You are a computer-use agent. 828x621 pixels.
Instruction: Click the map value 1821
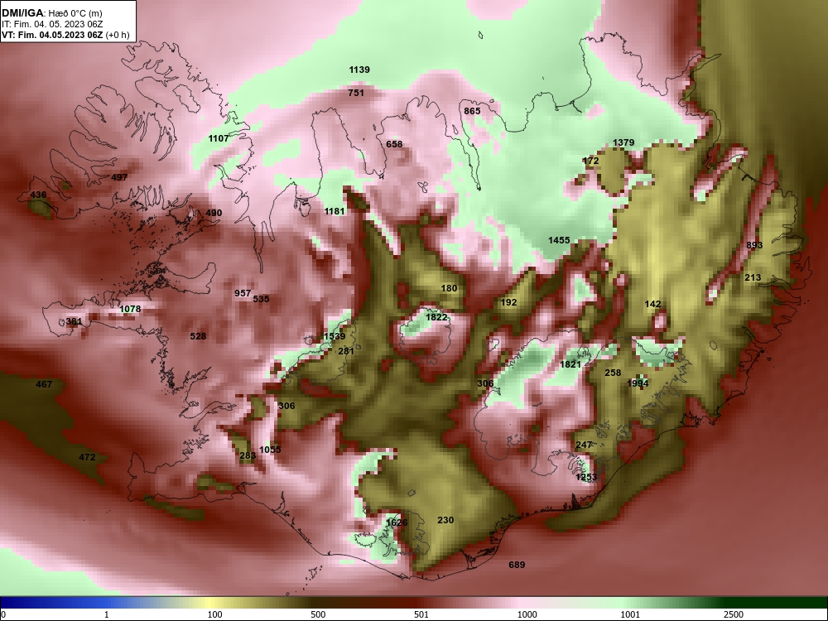[570, 364]
